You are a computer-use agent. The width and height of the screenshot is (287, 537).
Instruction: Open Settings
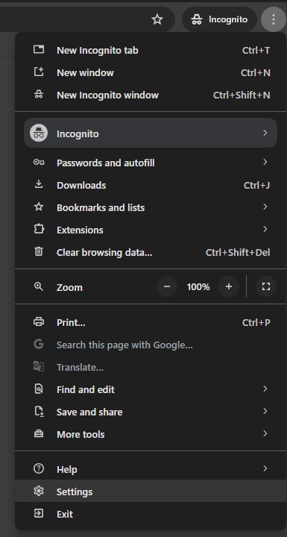pos(151,491)
